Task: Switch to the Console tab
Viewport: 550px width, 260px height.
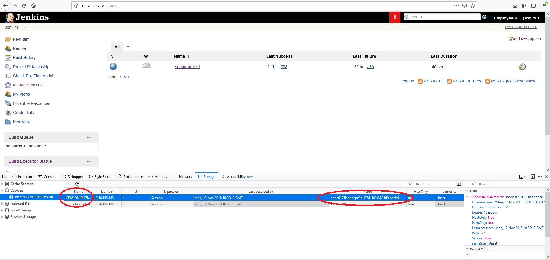Action: (x=47, y=177)
